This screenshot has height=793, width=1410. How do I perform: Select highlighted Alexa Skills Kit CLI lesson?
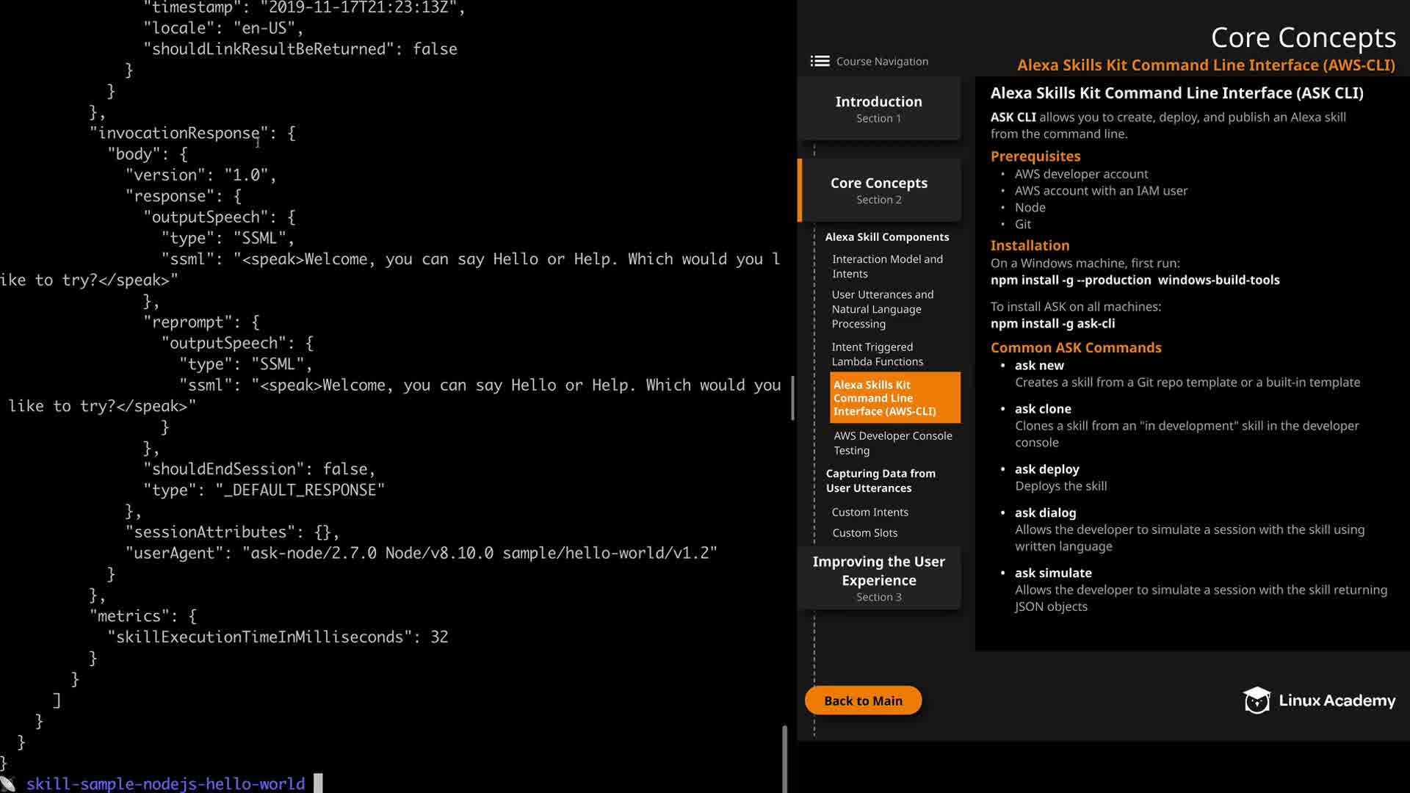[x=894, y=398]
